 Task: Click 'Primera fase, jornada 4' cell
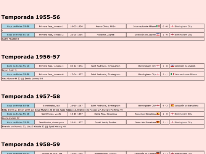(51, 66)
